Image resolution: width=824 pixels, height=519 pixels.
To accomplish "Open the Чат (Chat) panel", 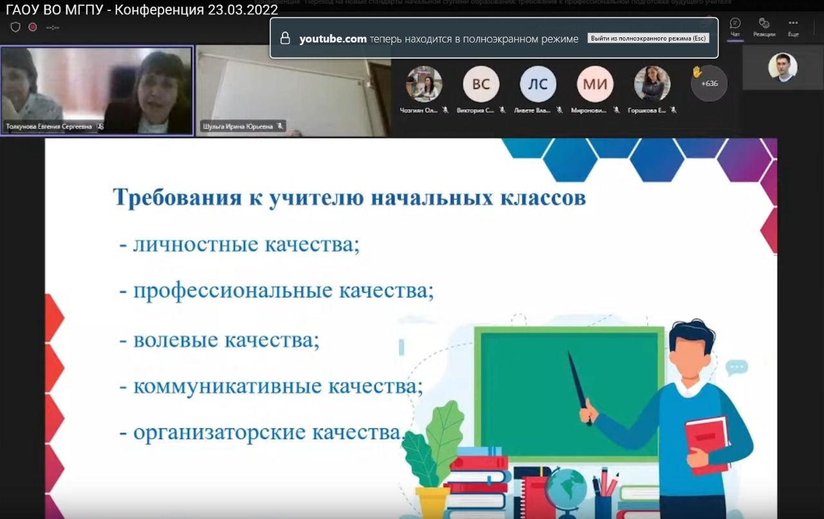I will pos(735,27).
